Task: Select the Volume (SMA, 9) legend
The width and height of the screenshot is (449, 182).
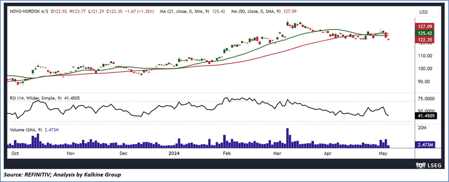Action: click(x=26, y=130)
